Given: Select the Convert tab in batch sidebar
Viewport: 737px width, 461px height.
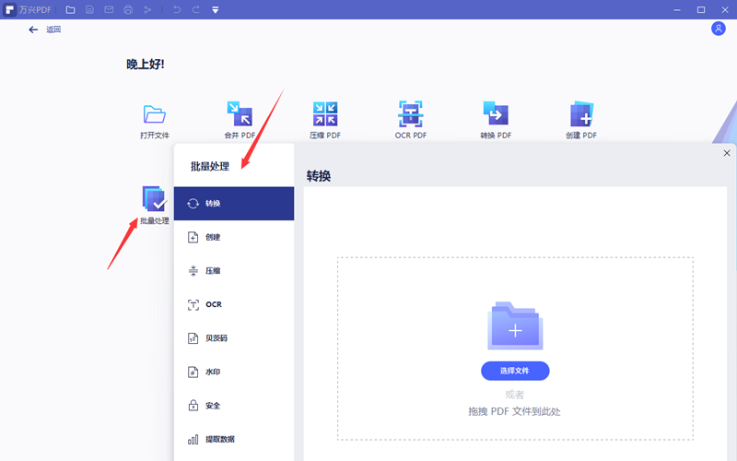Looking at the screenshot, I should [234, 204].
